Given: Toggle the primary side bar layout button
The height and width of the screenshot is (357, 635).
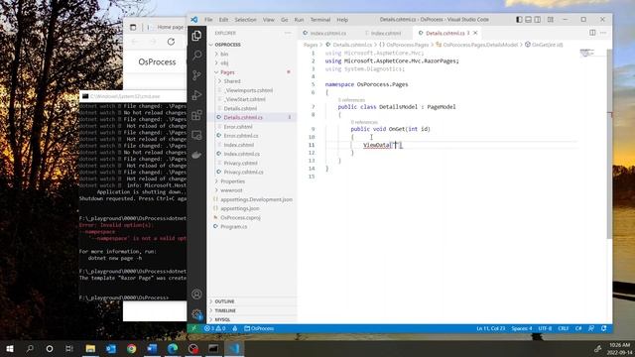Looking at the screenshot, I should point(519,20).
